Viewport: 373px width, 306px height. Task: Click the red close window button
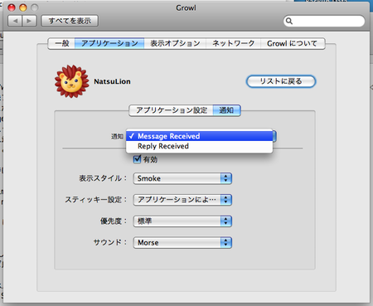[12, 7]
